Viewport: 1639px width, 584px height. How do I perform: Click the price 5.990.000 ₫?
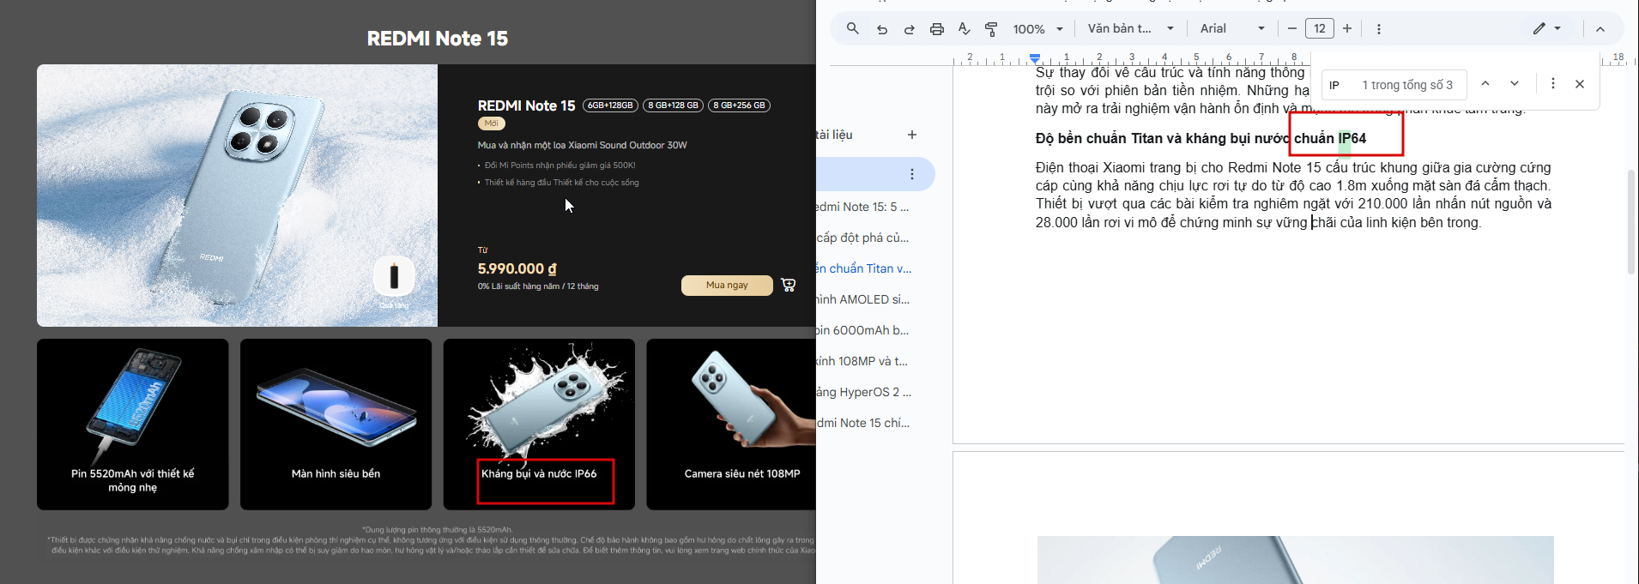click(x=517, y=268)
